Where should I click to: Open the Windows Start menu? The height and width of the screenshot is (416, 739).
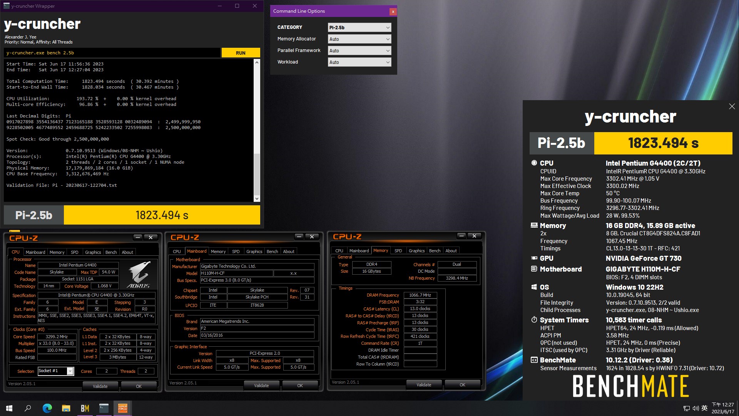point(9,408)
